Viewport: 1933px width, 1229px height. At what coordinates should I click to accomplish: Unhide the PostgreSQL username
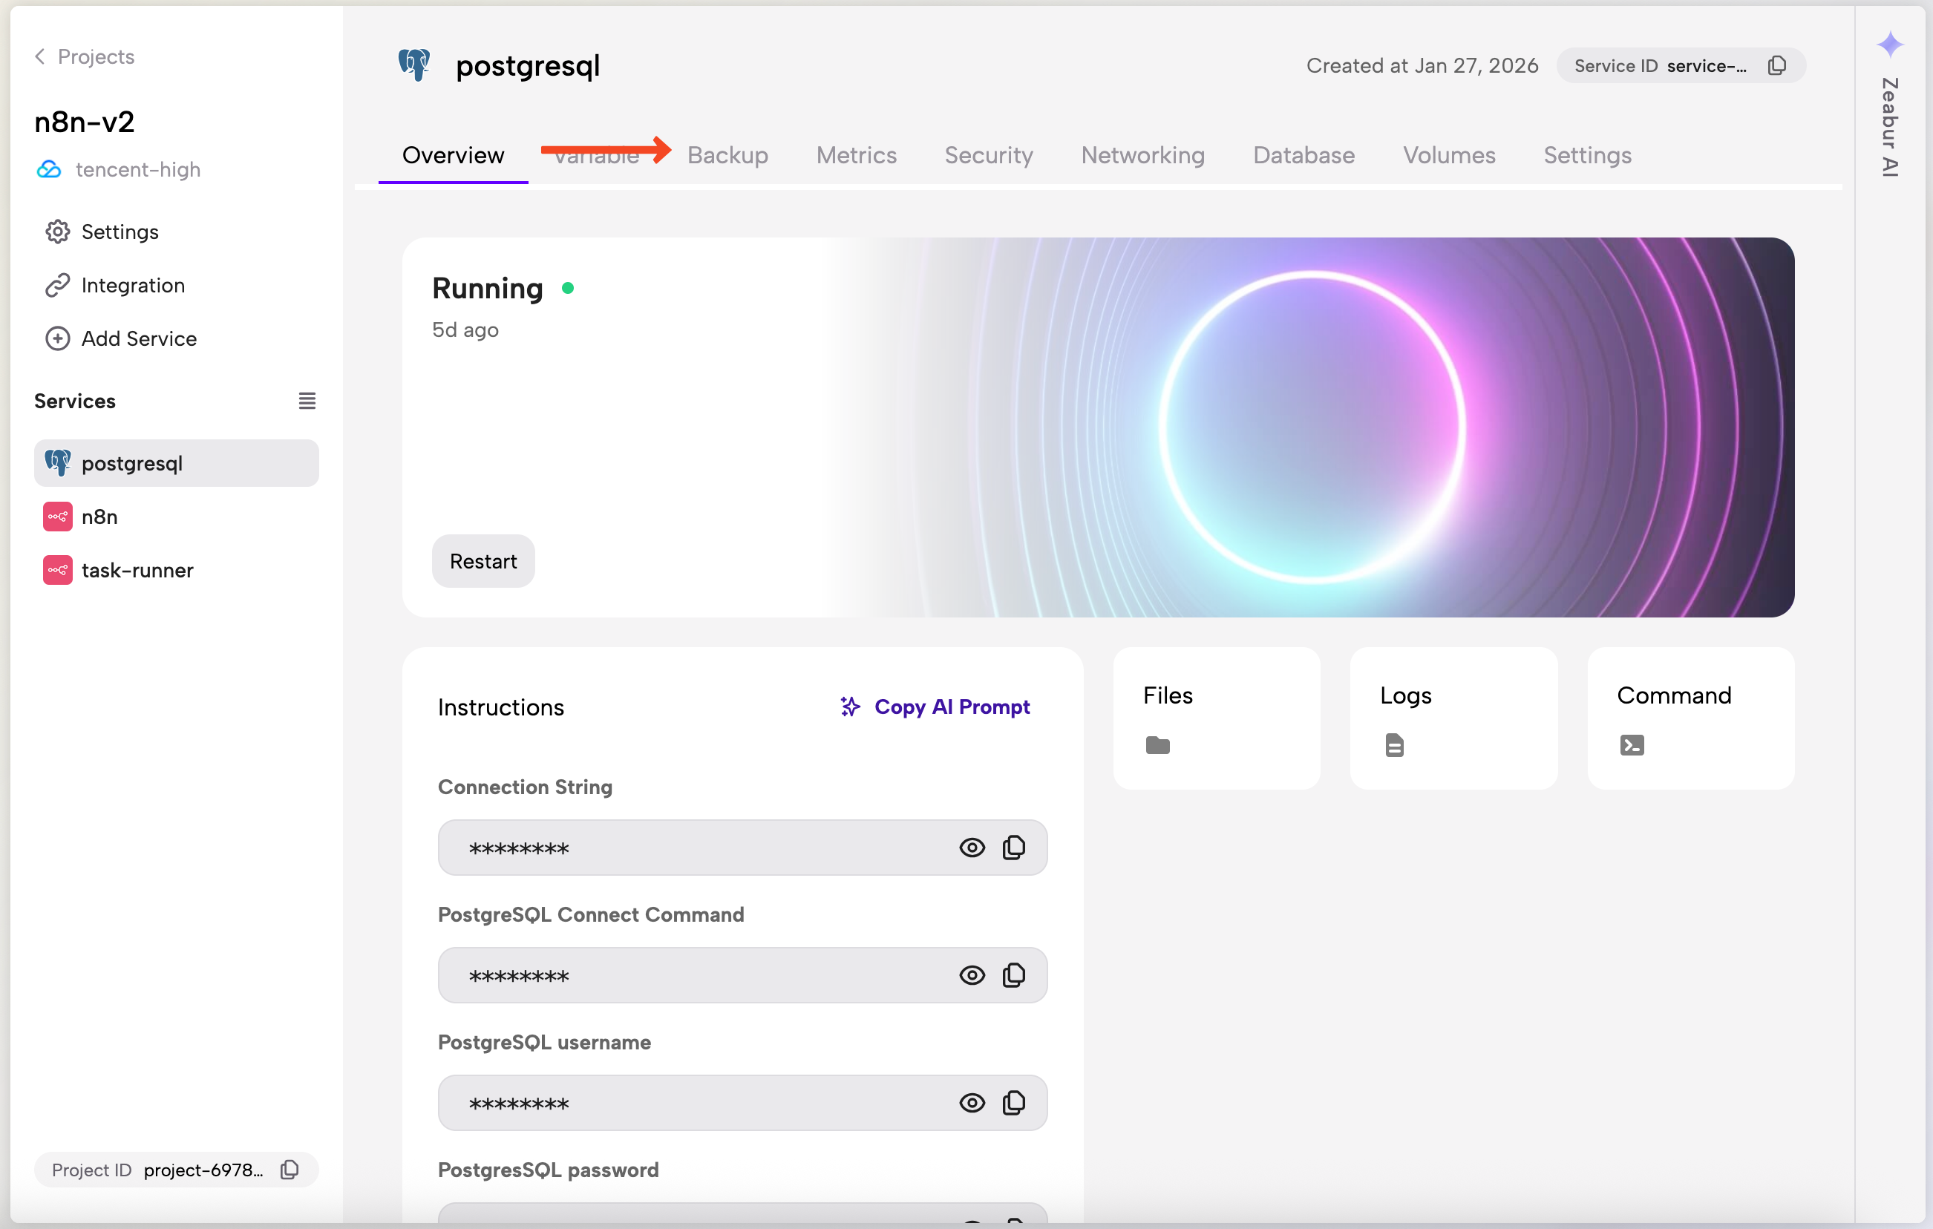pos(971,1103)
